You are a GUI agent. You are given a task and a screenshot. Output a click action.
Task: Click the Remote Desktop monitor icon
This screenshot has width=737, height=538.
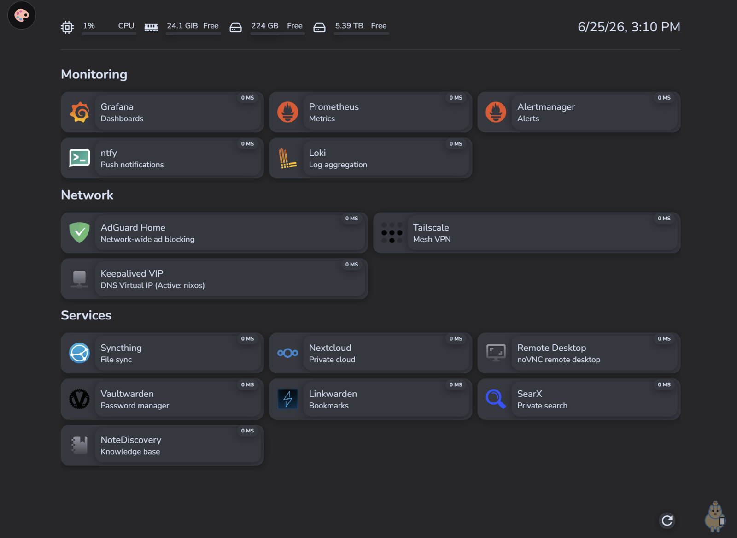pos(496,353)
